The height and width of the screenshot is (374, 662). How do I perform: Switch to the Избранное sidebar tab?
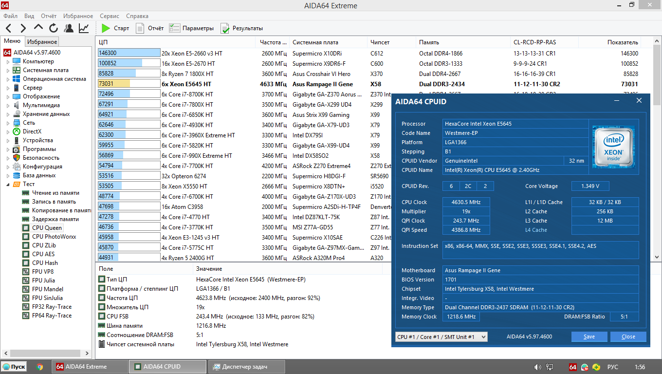coord(42,42)
